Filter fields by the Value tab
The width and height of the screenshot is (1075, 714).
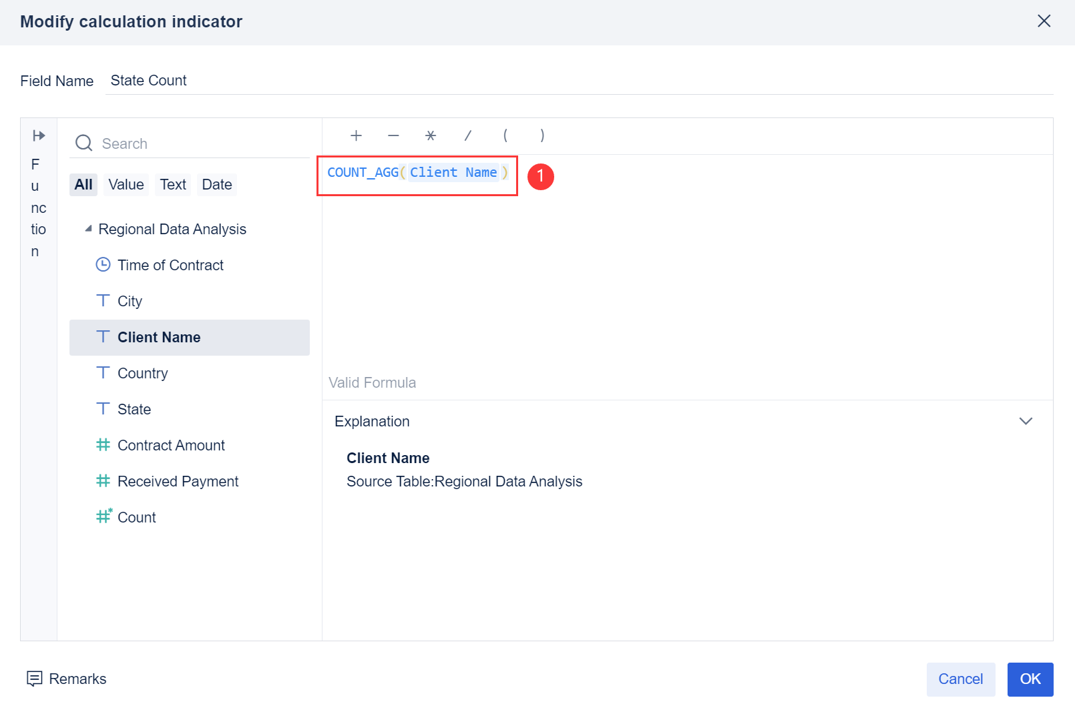[x=126, y=185]
